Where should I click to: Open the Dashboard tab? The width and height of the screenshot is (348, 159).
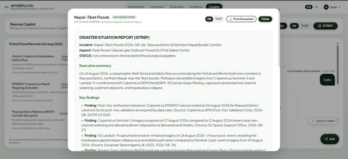point(136,7)
